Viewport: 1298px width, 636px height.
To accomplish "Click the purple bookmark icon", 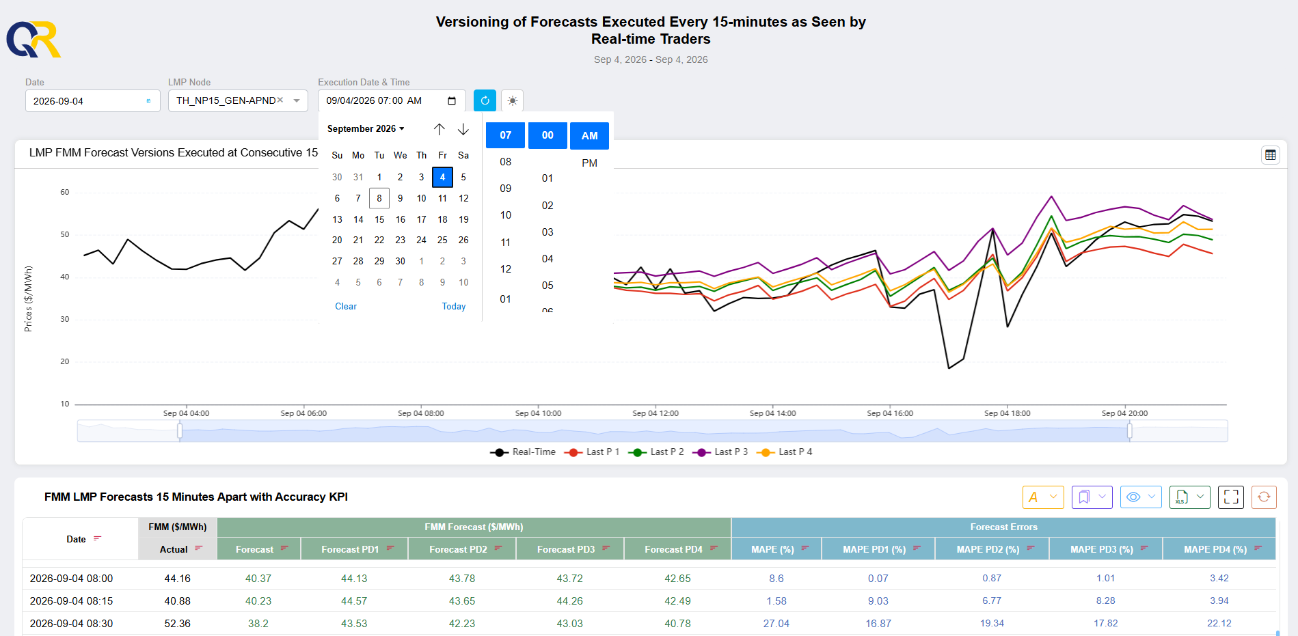I will pos(1084,497).
